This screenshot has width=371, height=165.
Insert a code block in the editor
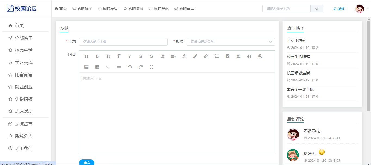tap(108, 67)
